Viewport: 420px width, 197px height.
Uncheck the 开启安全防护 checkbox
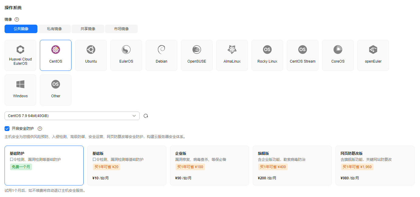tap(7, 129)
